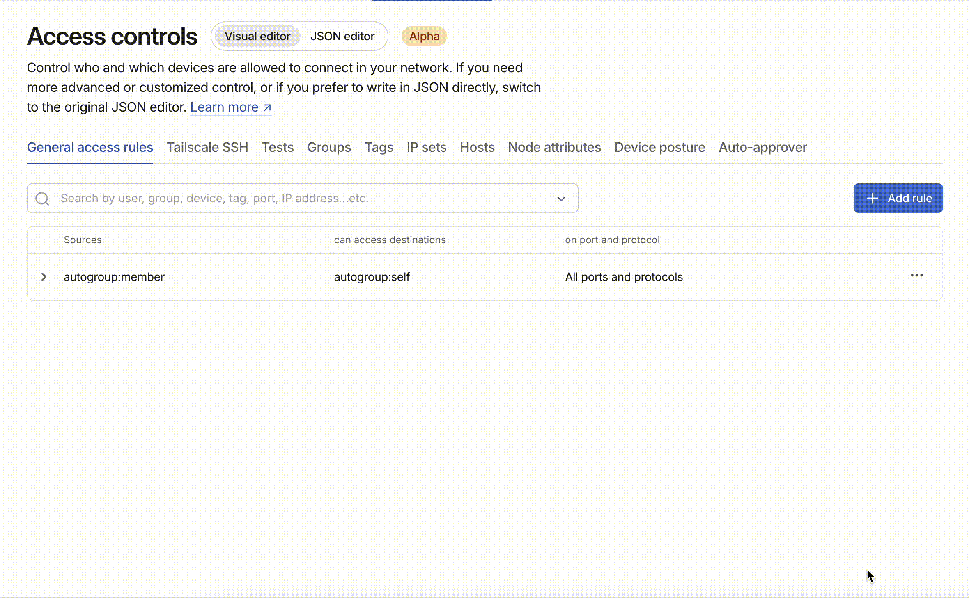
Task: Open the Tailscale SSH tab
Action: (x=207, y=147)
